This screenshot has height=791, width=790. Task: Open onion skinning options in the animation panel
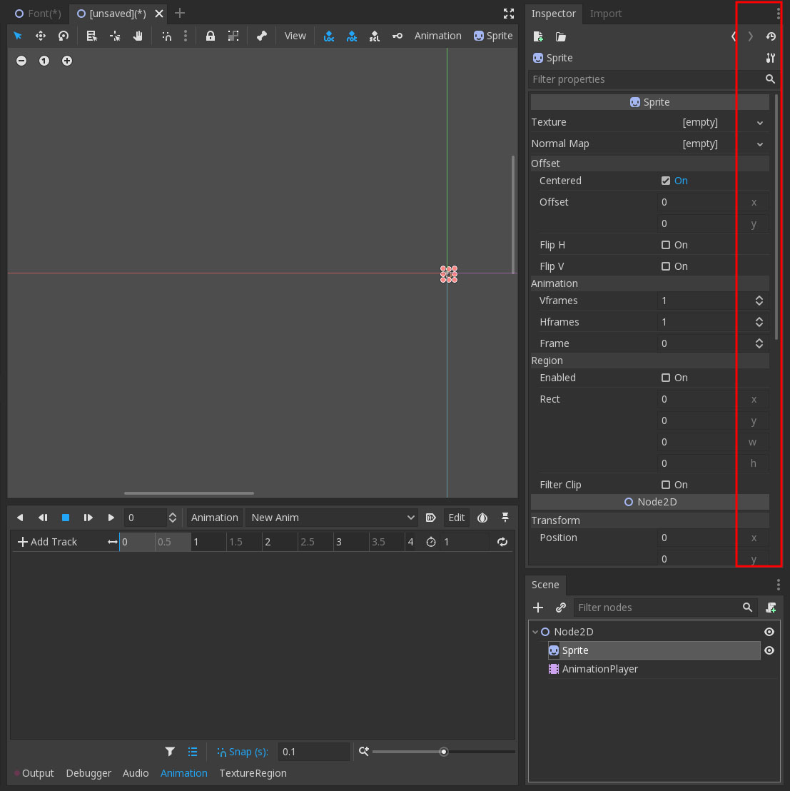(482, 517)
